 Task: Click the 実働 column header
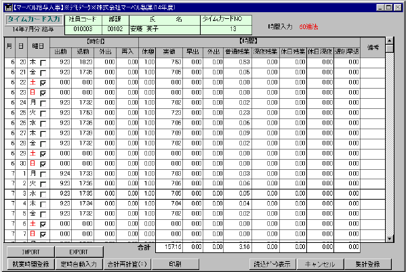(x=169, y=52)
